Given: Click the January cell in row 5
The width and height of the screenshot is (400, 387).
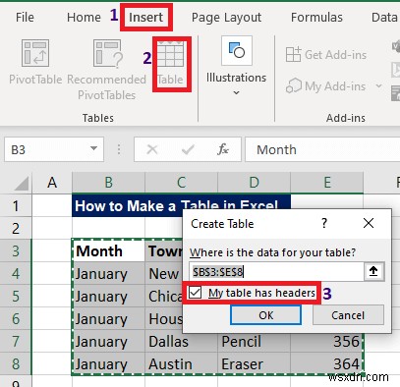Looking at the screenshot, I should [x=108, y=297].
